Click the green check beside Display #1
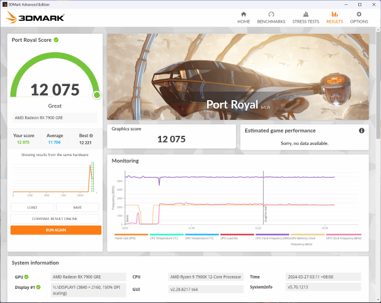 [38, 287]
